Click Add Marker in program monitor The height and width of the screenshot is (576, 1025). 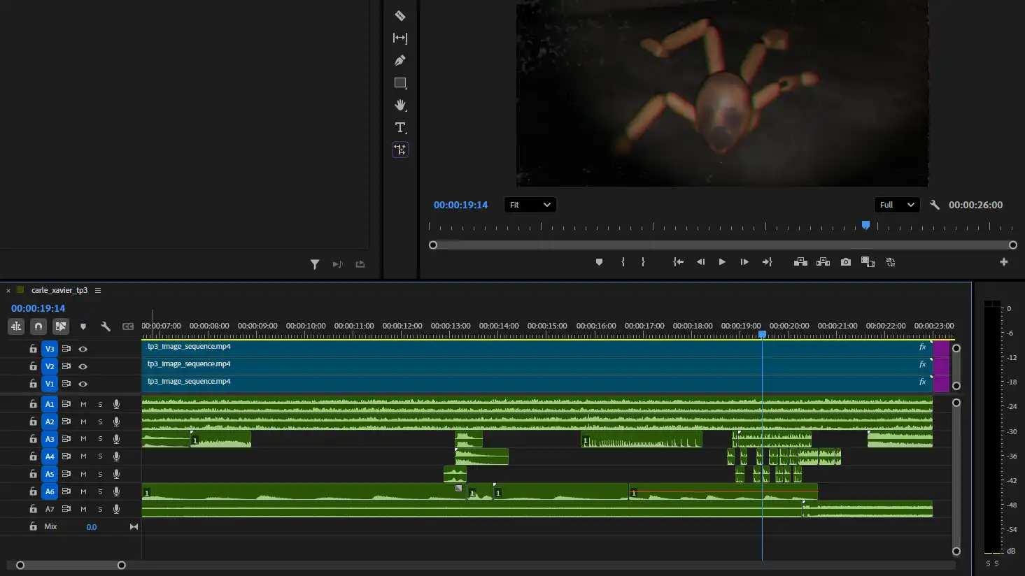click(599, 262)
